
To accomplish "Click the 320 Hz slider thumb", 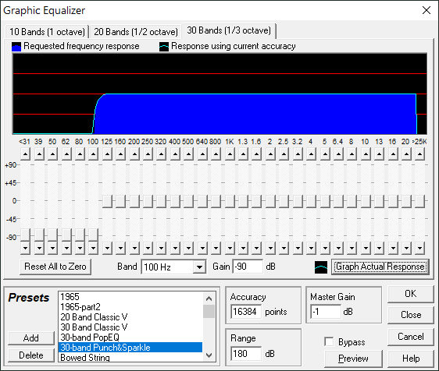I will click(x=161, y=201).
